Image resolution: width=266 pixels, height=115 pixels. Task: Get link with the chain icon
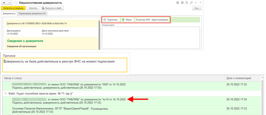tap(191, 3)
